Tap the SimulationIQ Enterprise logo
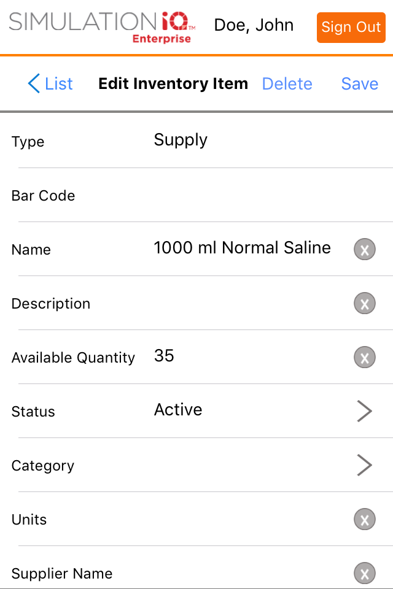 102,27
